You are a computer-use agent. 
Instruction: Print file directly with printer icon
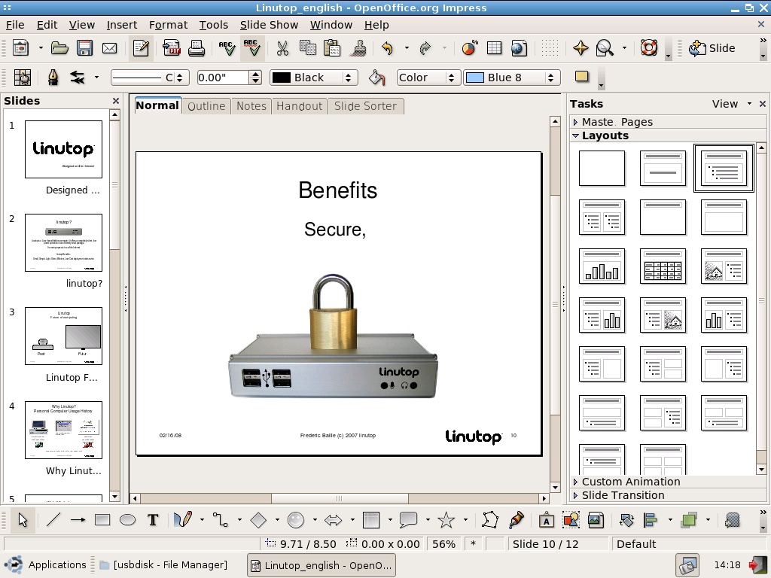pyautogui.click(x=197, y=48)
